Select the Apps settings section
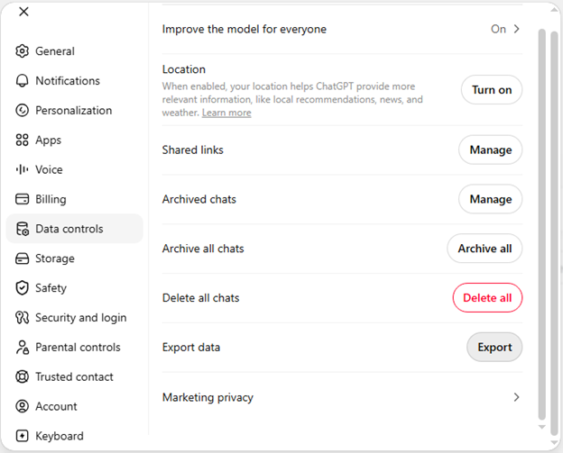 [75, 140]
